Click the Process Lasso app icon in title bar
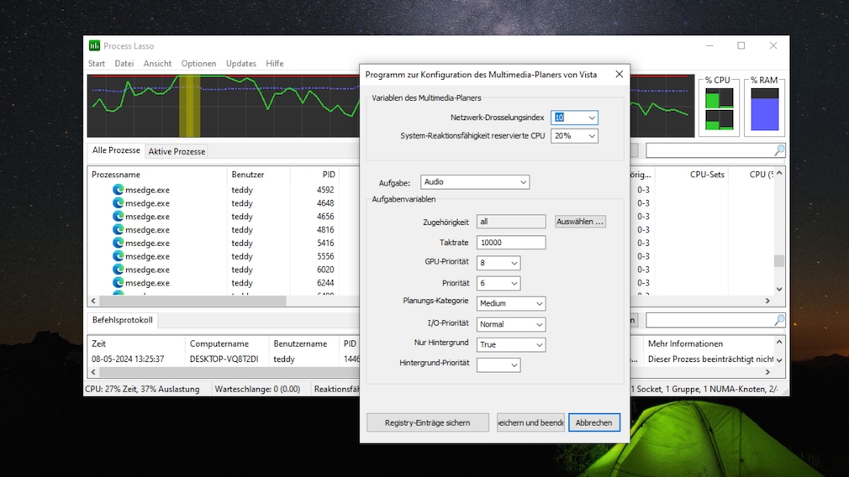Viewport: 849px width, 477px height. [x=95, y=46]
